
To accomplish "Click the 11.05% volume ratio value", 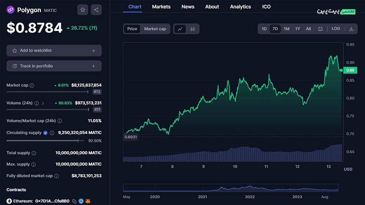I will pyautogui.click(x=95, y=121).
